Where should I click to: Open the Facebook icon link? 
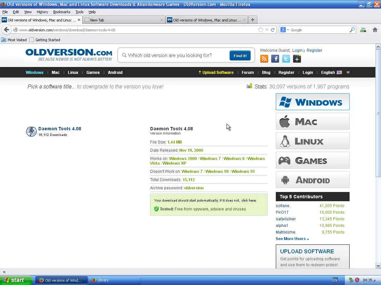coord(275,59)
